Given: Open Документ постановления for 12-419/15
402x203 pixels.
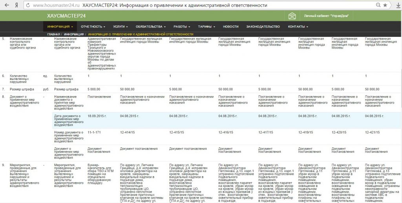Looking at the screenshot, I should pyautogui.click(x=309, y=150).
